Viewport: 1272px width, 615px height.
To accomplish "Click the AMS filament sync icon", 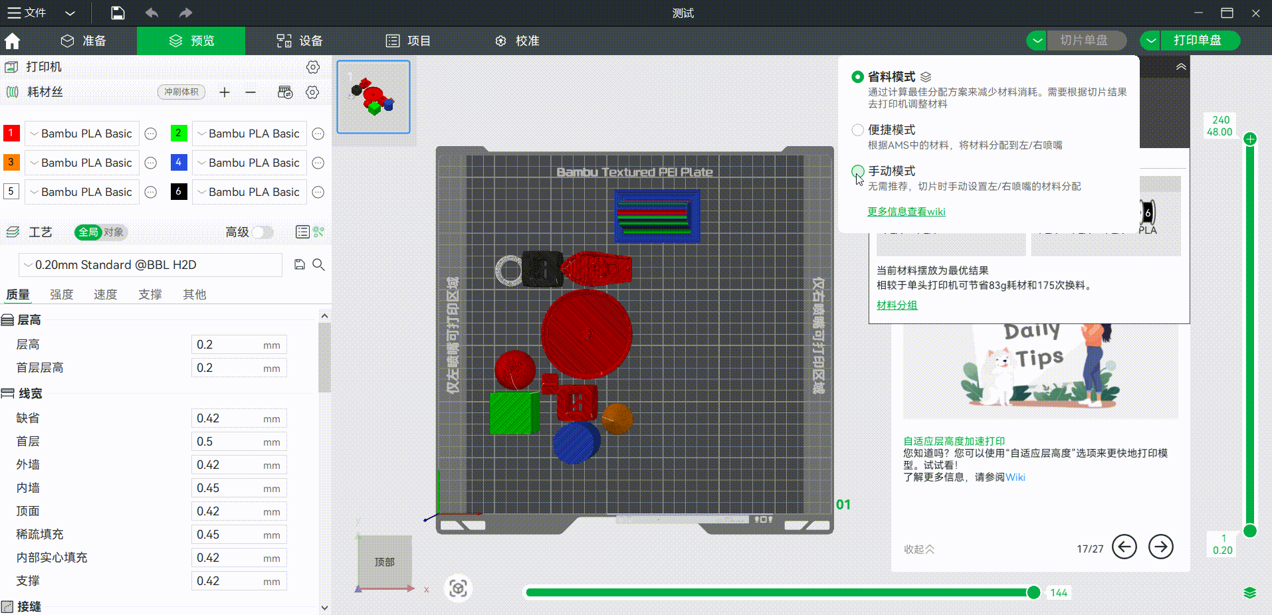I will (x=285, y=92).
